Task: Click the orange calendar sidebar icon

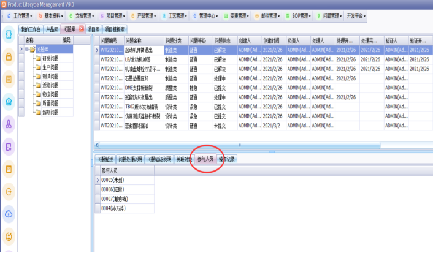Action: [9, 169]
